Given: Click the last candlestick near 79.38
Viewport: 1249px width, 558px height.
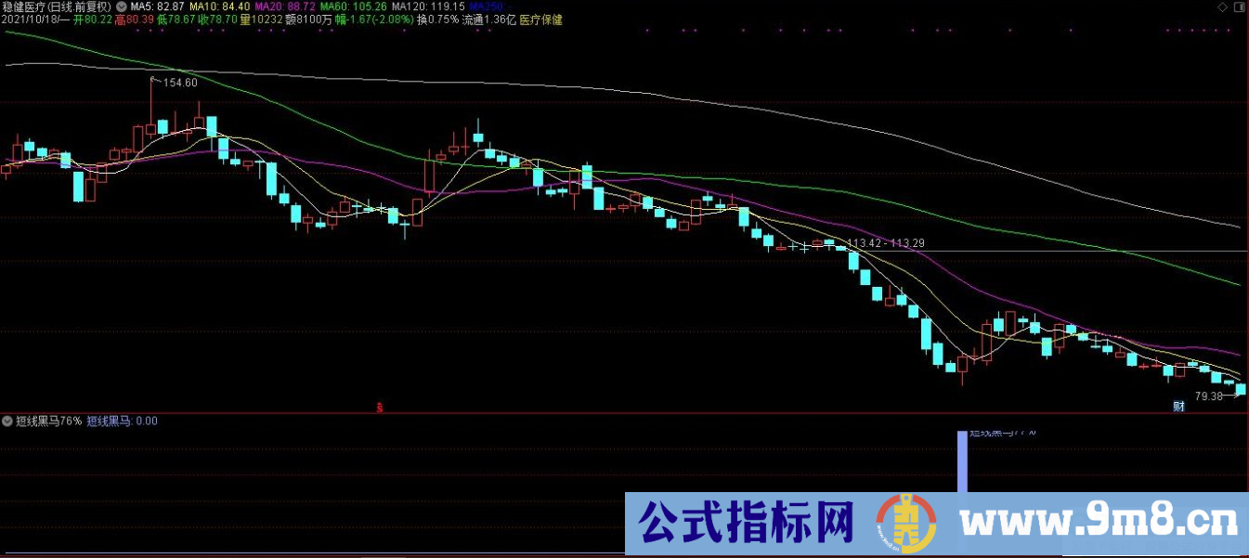Looking at the screenshot, I should [1241, 389].
